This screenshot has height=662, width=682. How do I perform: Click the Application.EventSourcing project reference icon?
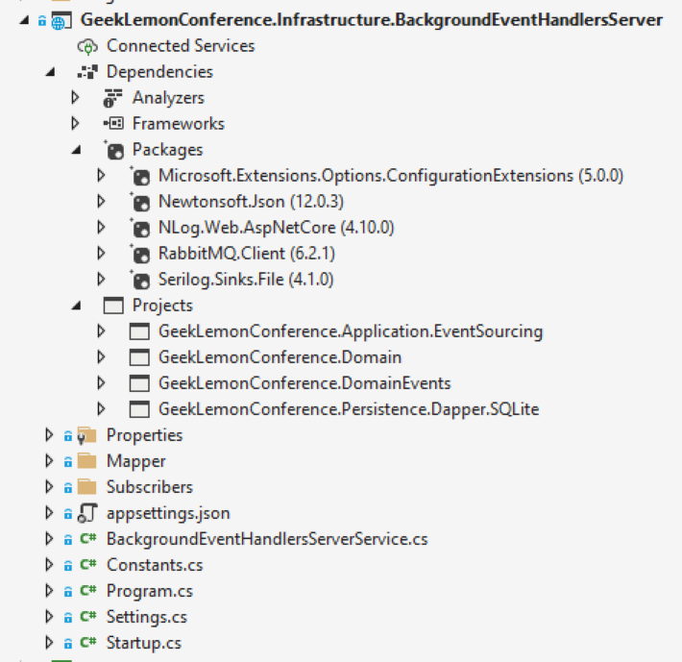(139, 331)
